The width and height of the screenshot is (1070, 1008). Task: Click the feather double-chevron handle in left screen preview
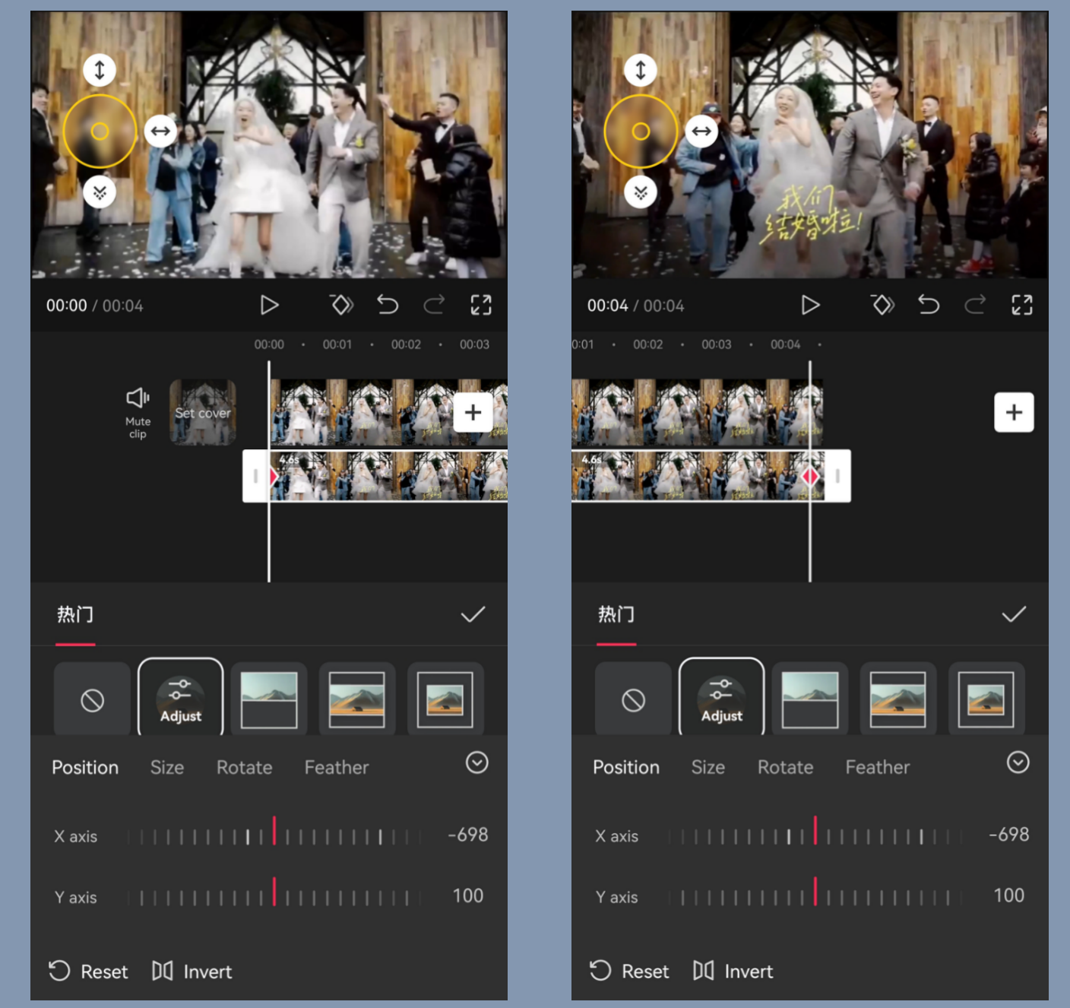[x=100, y=192]
